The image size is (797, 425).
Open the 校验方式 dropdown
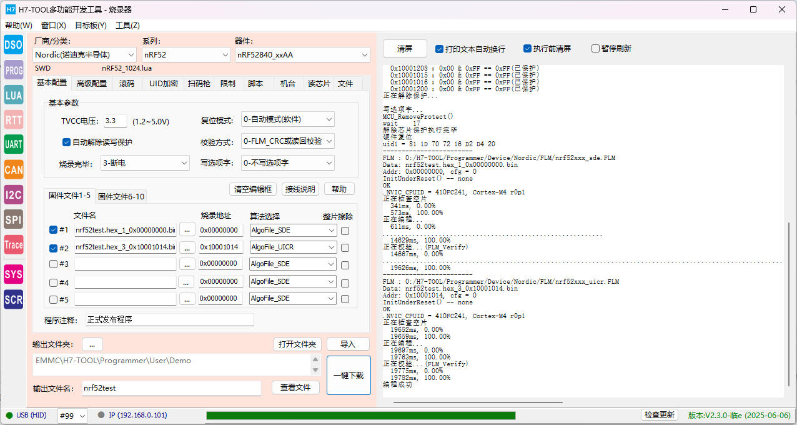(288, 141)
